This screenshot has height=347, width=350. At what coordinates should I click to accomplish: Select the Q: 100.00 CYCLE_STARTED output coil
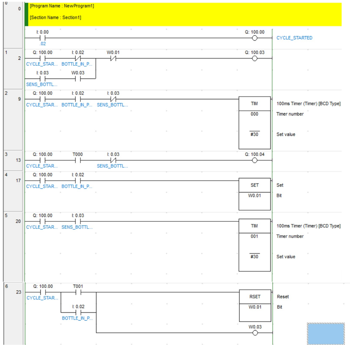pos(254,38)
